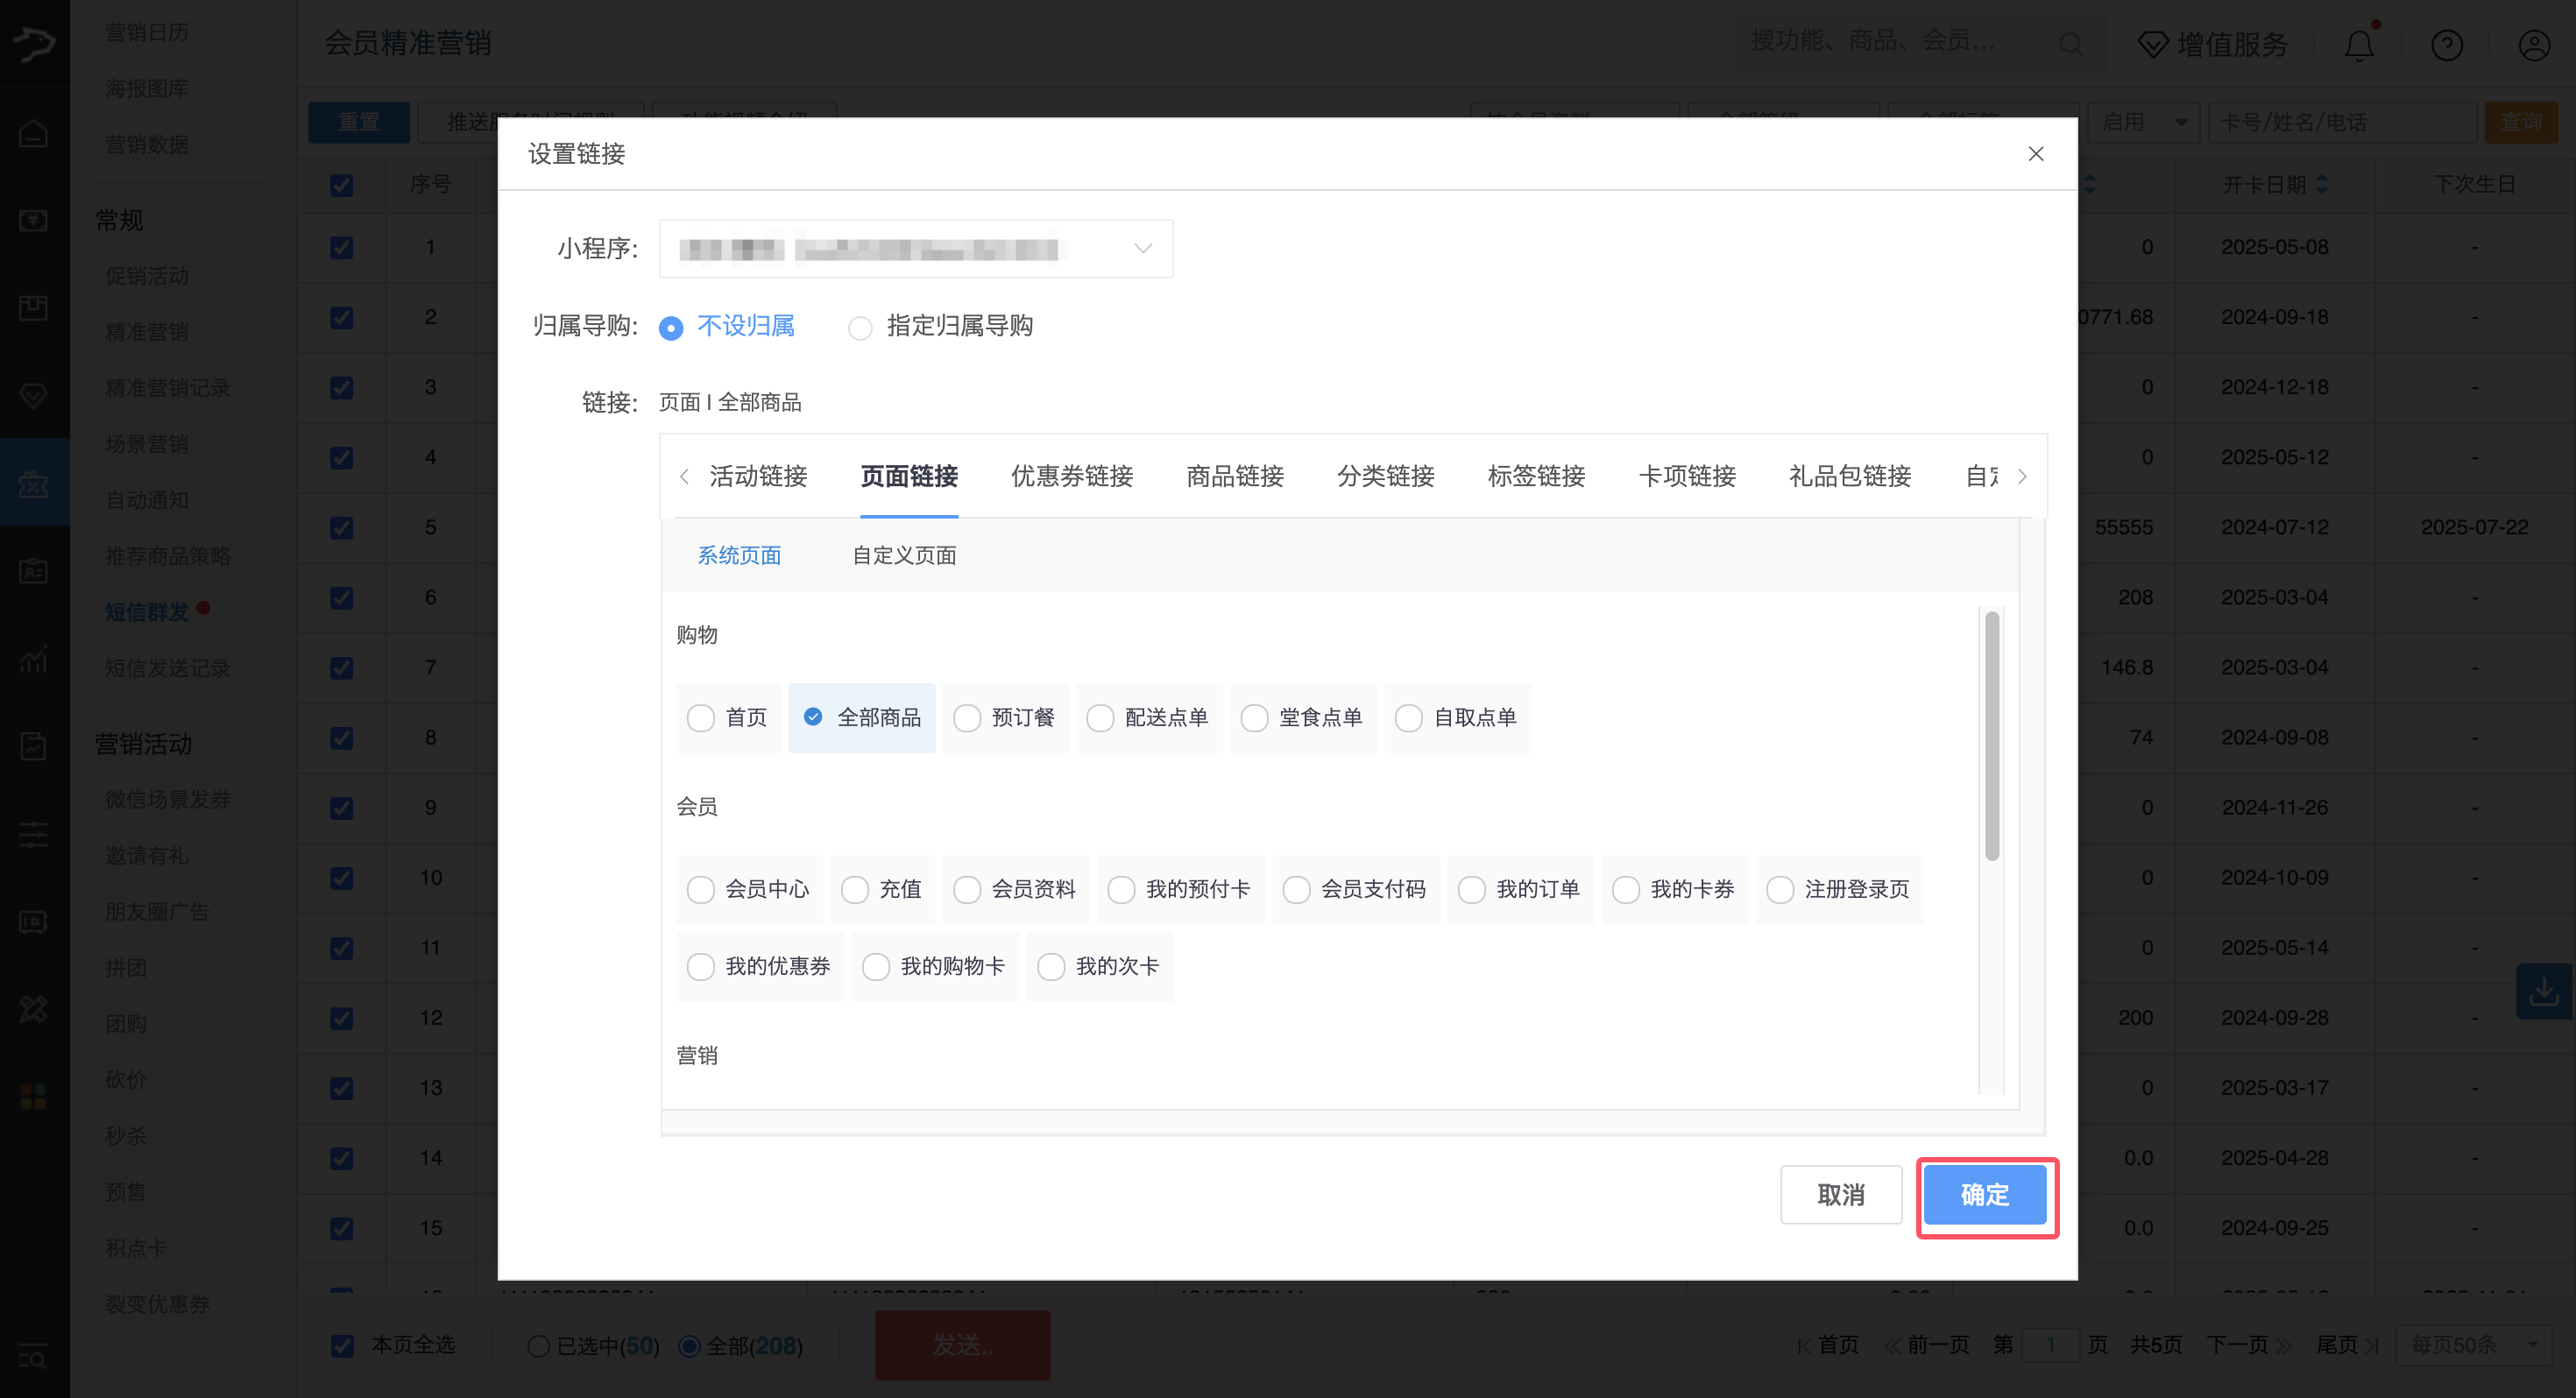
Task: Choose 堂食点单 page option
Action: click(x=1303, y=718)
